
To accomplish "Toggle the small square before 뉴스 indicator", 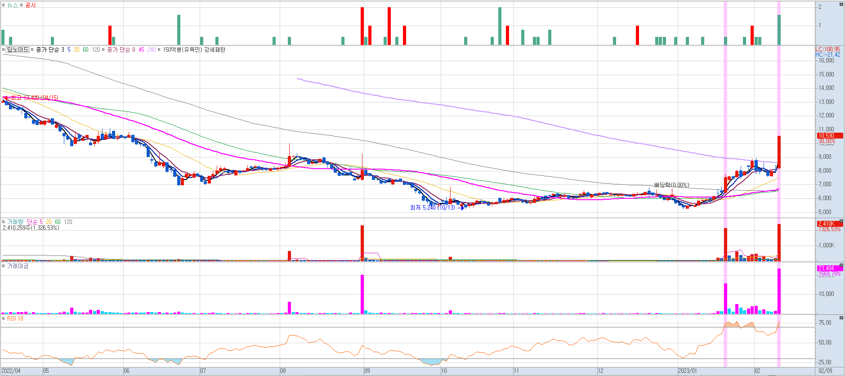I will (3, 5).
